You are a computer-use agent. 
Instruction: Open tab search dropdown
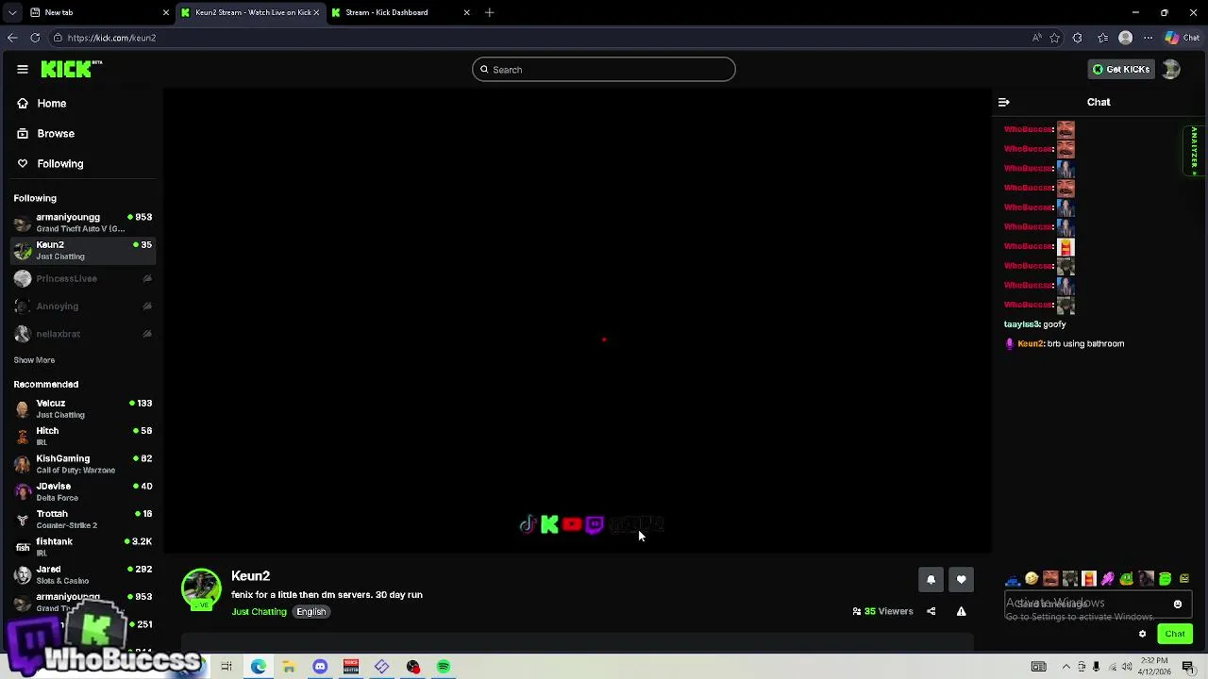pos(12,12)
